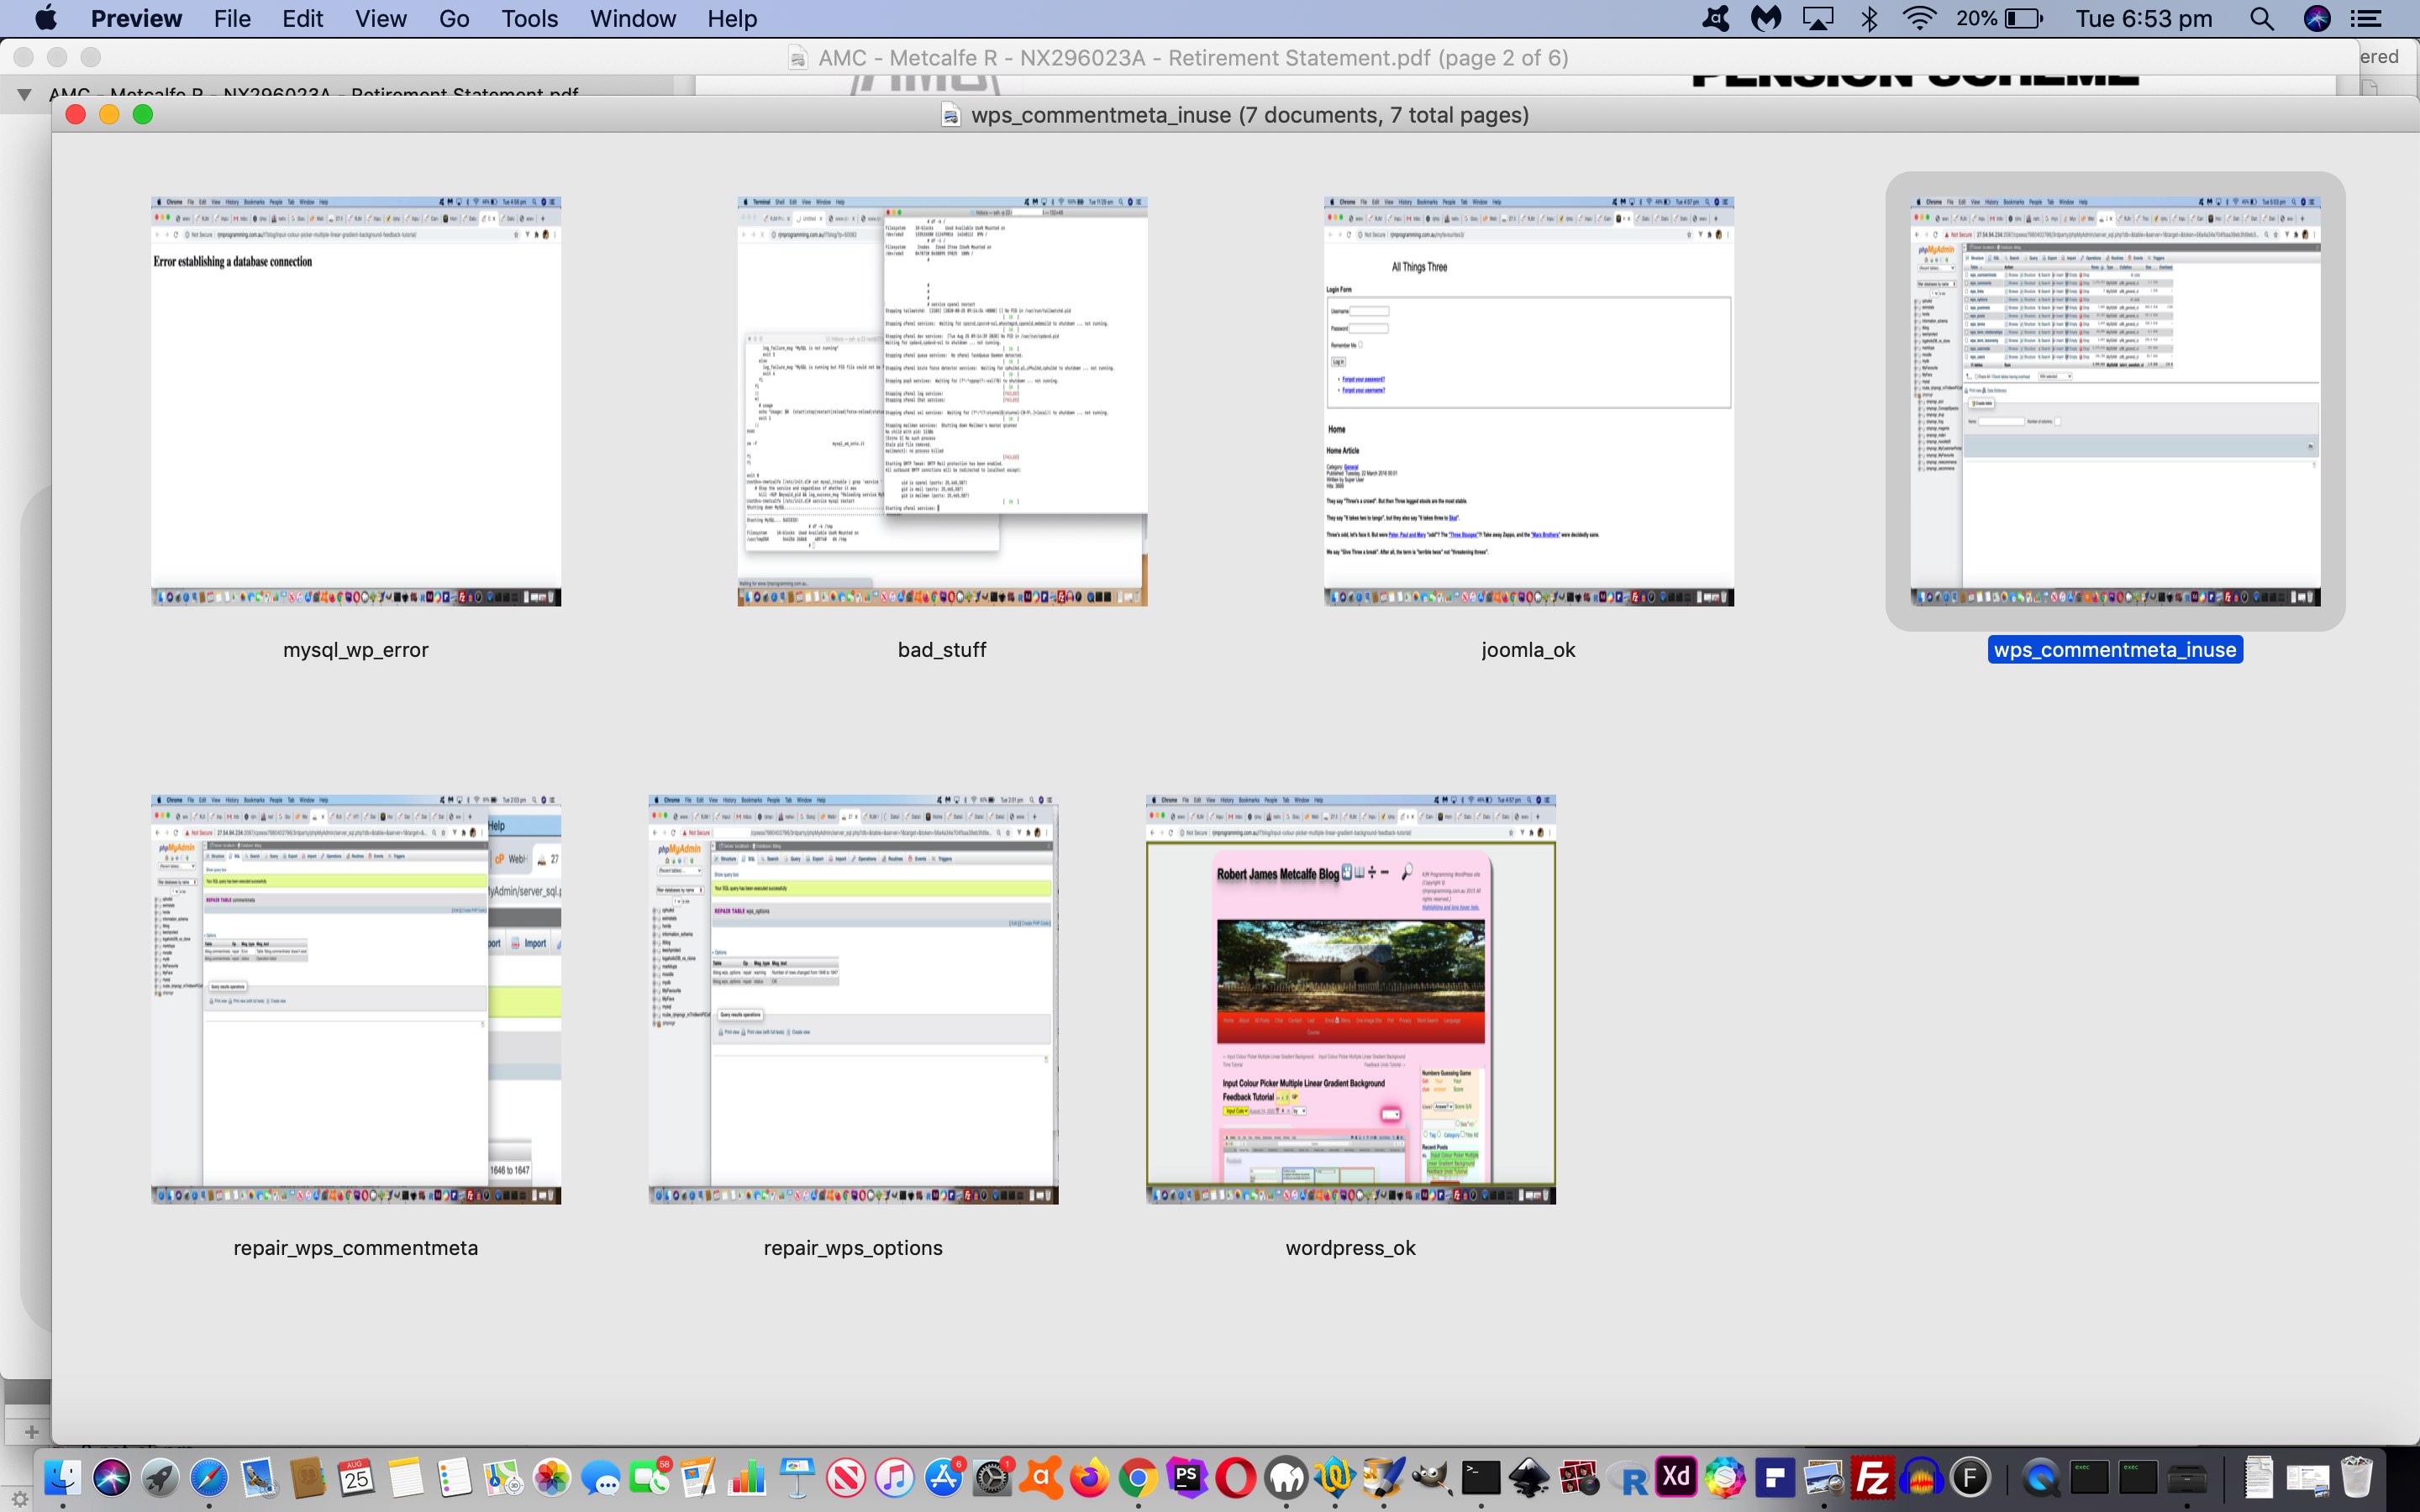
Task: Open MAMP elephant icon in Dock
Action: click(1286, 1477)
